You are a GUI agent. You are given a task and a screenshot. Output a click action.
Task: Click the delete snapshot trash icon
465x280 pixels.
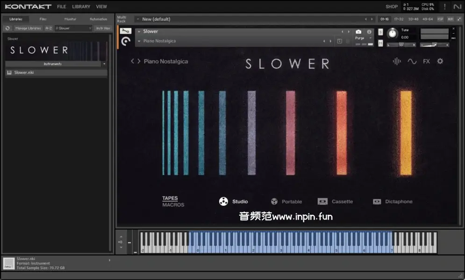348,41
